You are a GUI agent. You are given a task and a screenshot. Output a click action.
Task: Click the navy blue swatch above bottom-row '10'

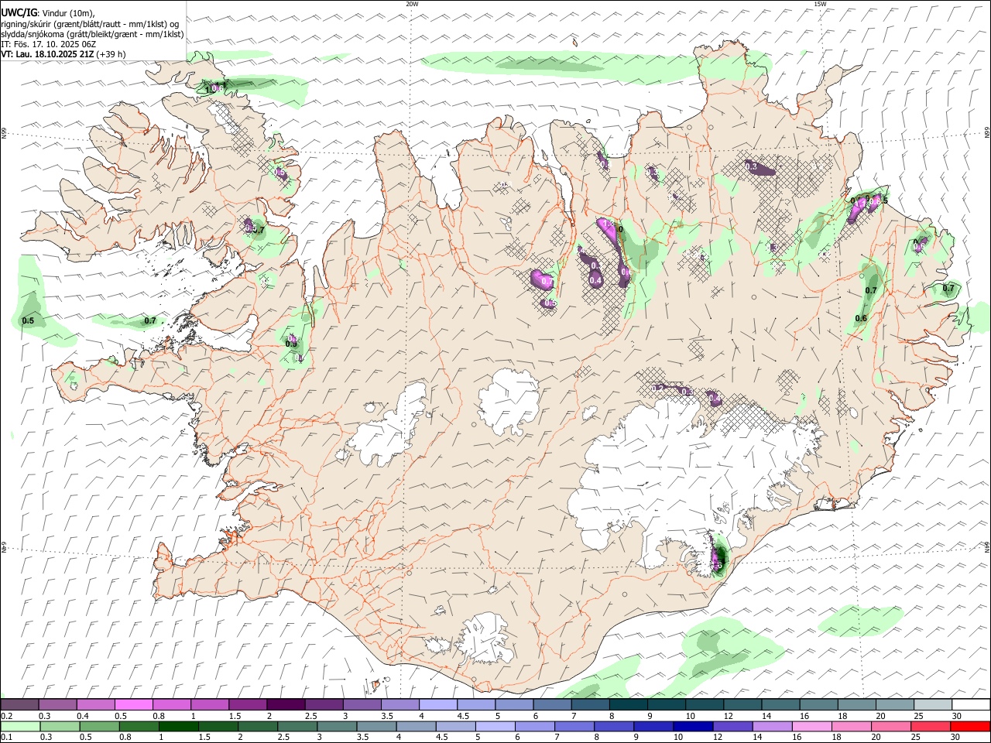(x=692, y=726)
